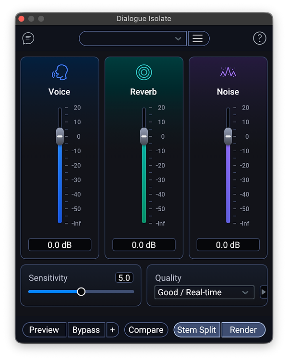Expand the preset dropdown chevron
This screenshot has width=288, height=361.
pos(178,39)
